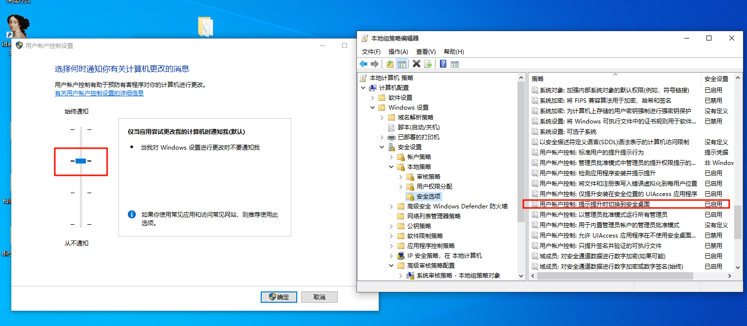747x326 pixels.
Task: Click the icon beside 系统审核策略 - 本地组策略对象
Action: (410, 276)
